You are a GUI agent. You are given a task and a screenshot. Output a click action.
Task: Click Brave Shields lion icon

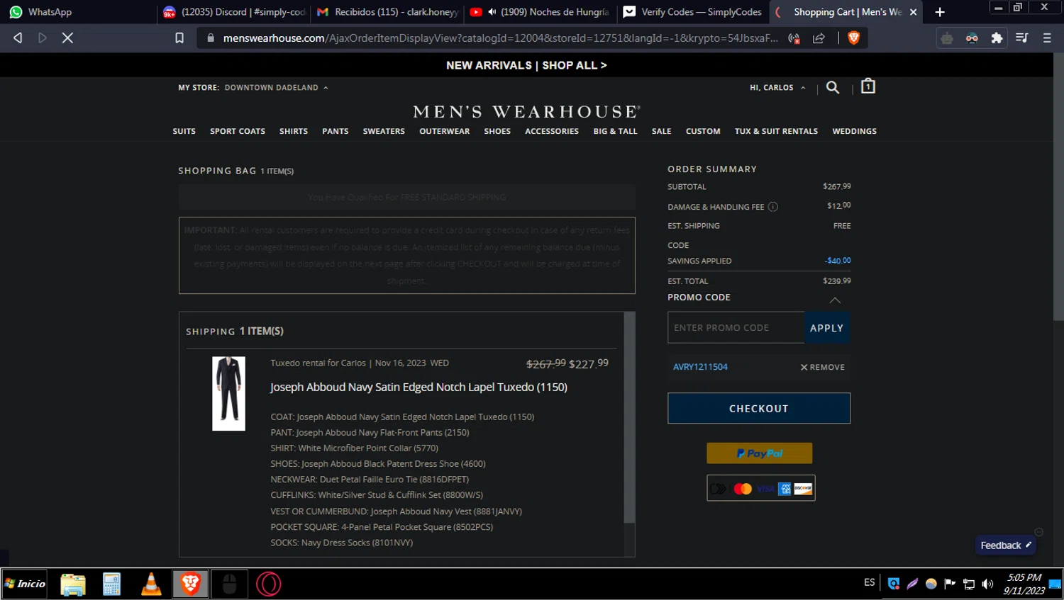coord(853,38)
